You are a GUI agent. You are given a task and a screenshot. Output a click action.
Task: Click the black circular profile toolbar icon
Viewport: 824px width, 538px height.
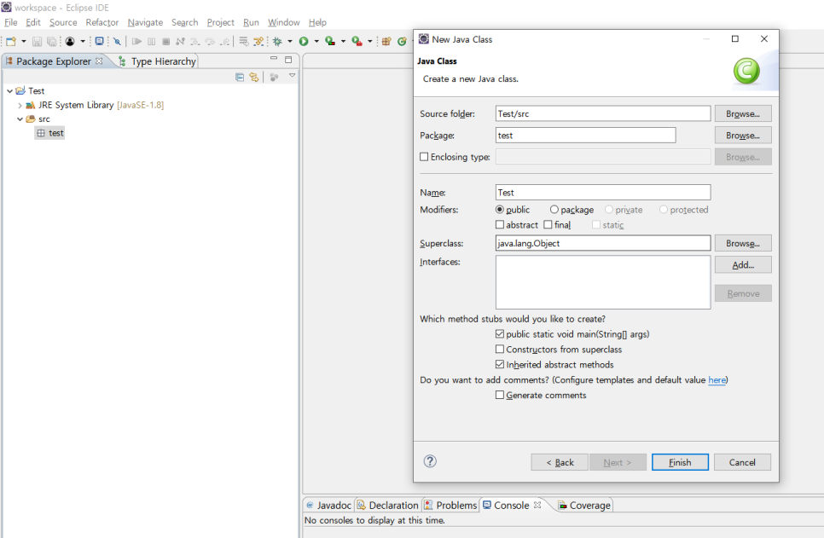[x=70, y=42]
